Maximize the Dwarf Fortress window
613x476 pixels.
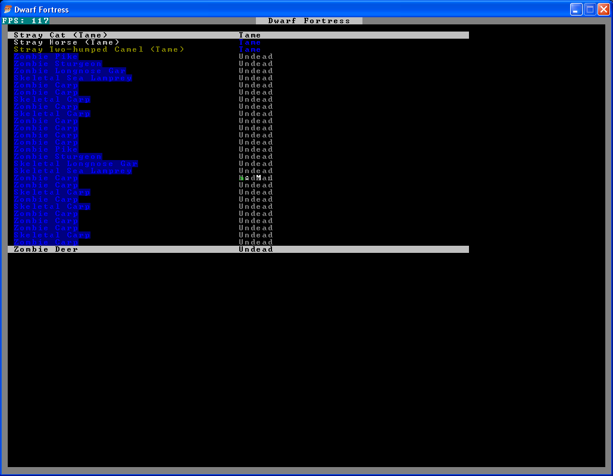pos(590,9)
